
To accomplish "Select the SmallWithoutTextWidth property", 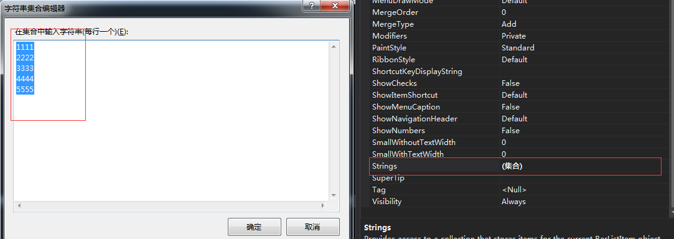I will (413, 143).
